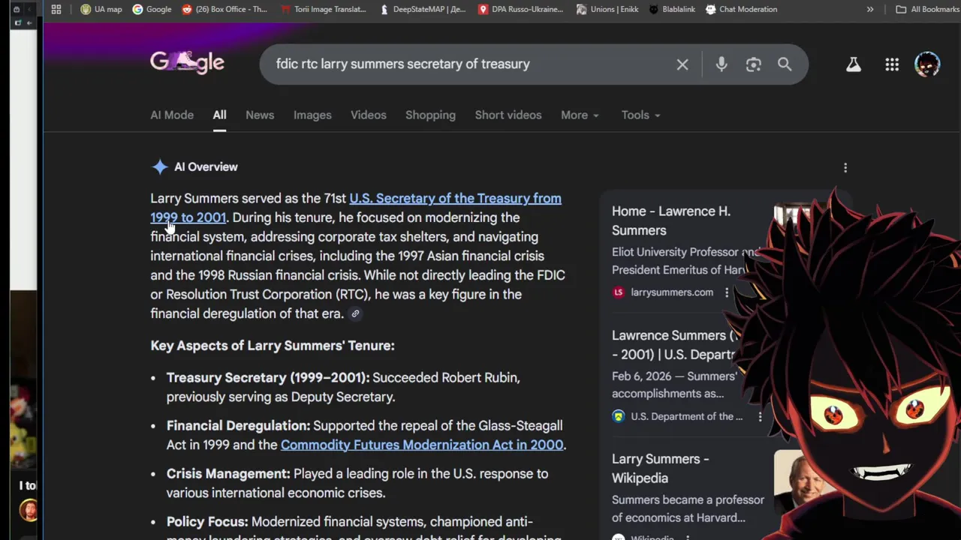Screen dimensions: 961x540
Task: Open the Google apps grid
Action: [892, 64]
